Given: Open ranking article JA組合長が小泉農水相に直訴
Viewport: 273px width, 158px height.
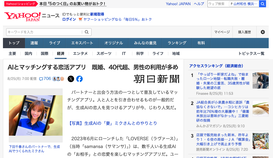Looking at the screenshot, I should coord(223,111).
